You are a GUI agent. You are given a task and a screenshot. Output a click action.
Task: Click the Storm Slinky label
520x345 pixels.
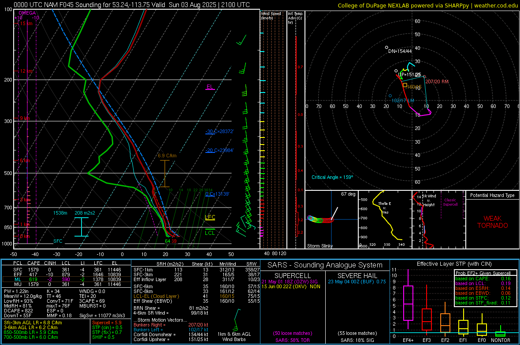click(319, 246)
